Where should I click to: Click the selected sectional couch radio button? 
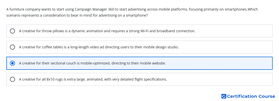point(12,63)
